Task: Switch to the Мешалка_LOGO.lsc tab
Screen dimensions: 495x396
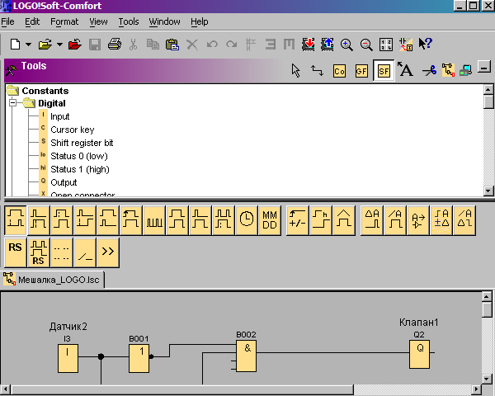Action: [x=52, y=280]
